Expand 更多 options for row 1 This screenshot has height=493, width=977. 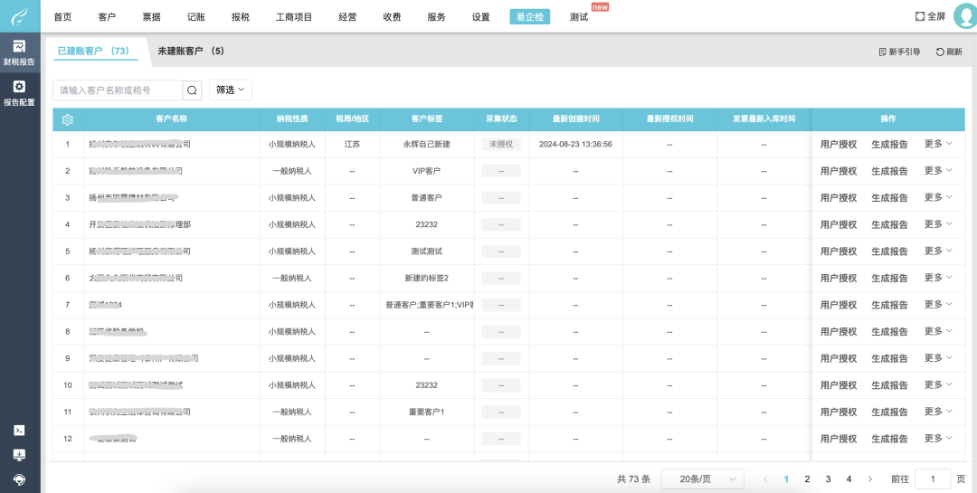pos(938,144)
